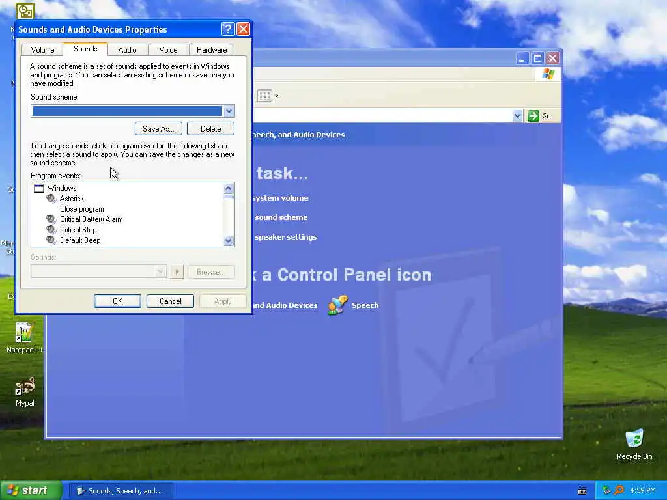Expand the Sound scheme dropdown arrow
The width and height of the screenshot is (667, 500).
tap(229, 111)
